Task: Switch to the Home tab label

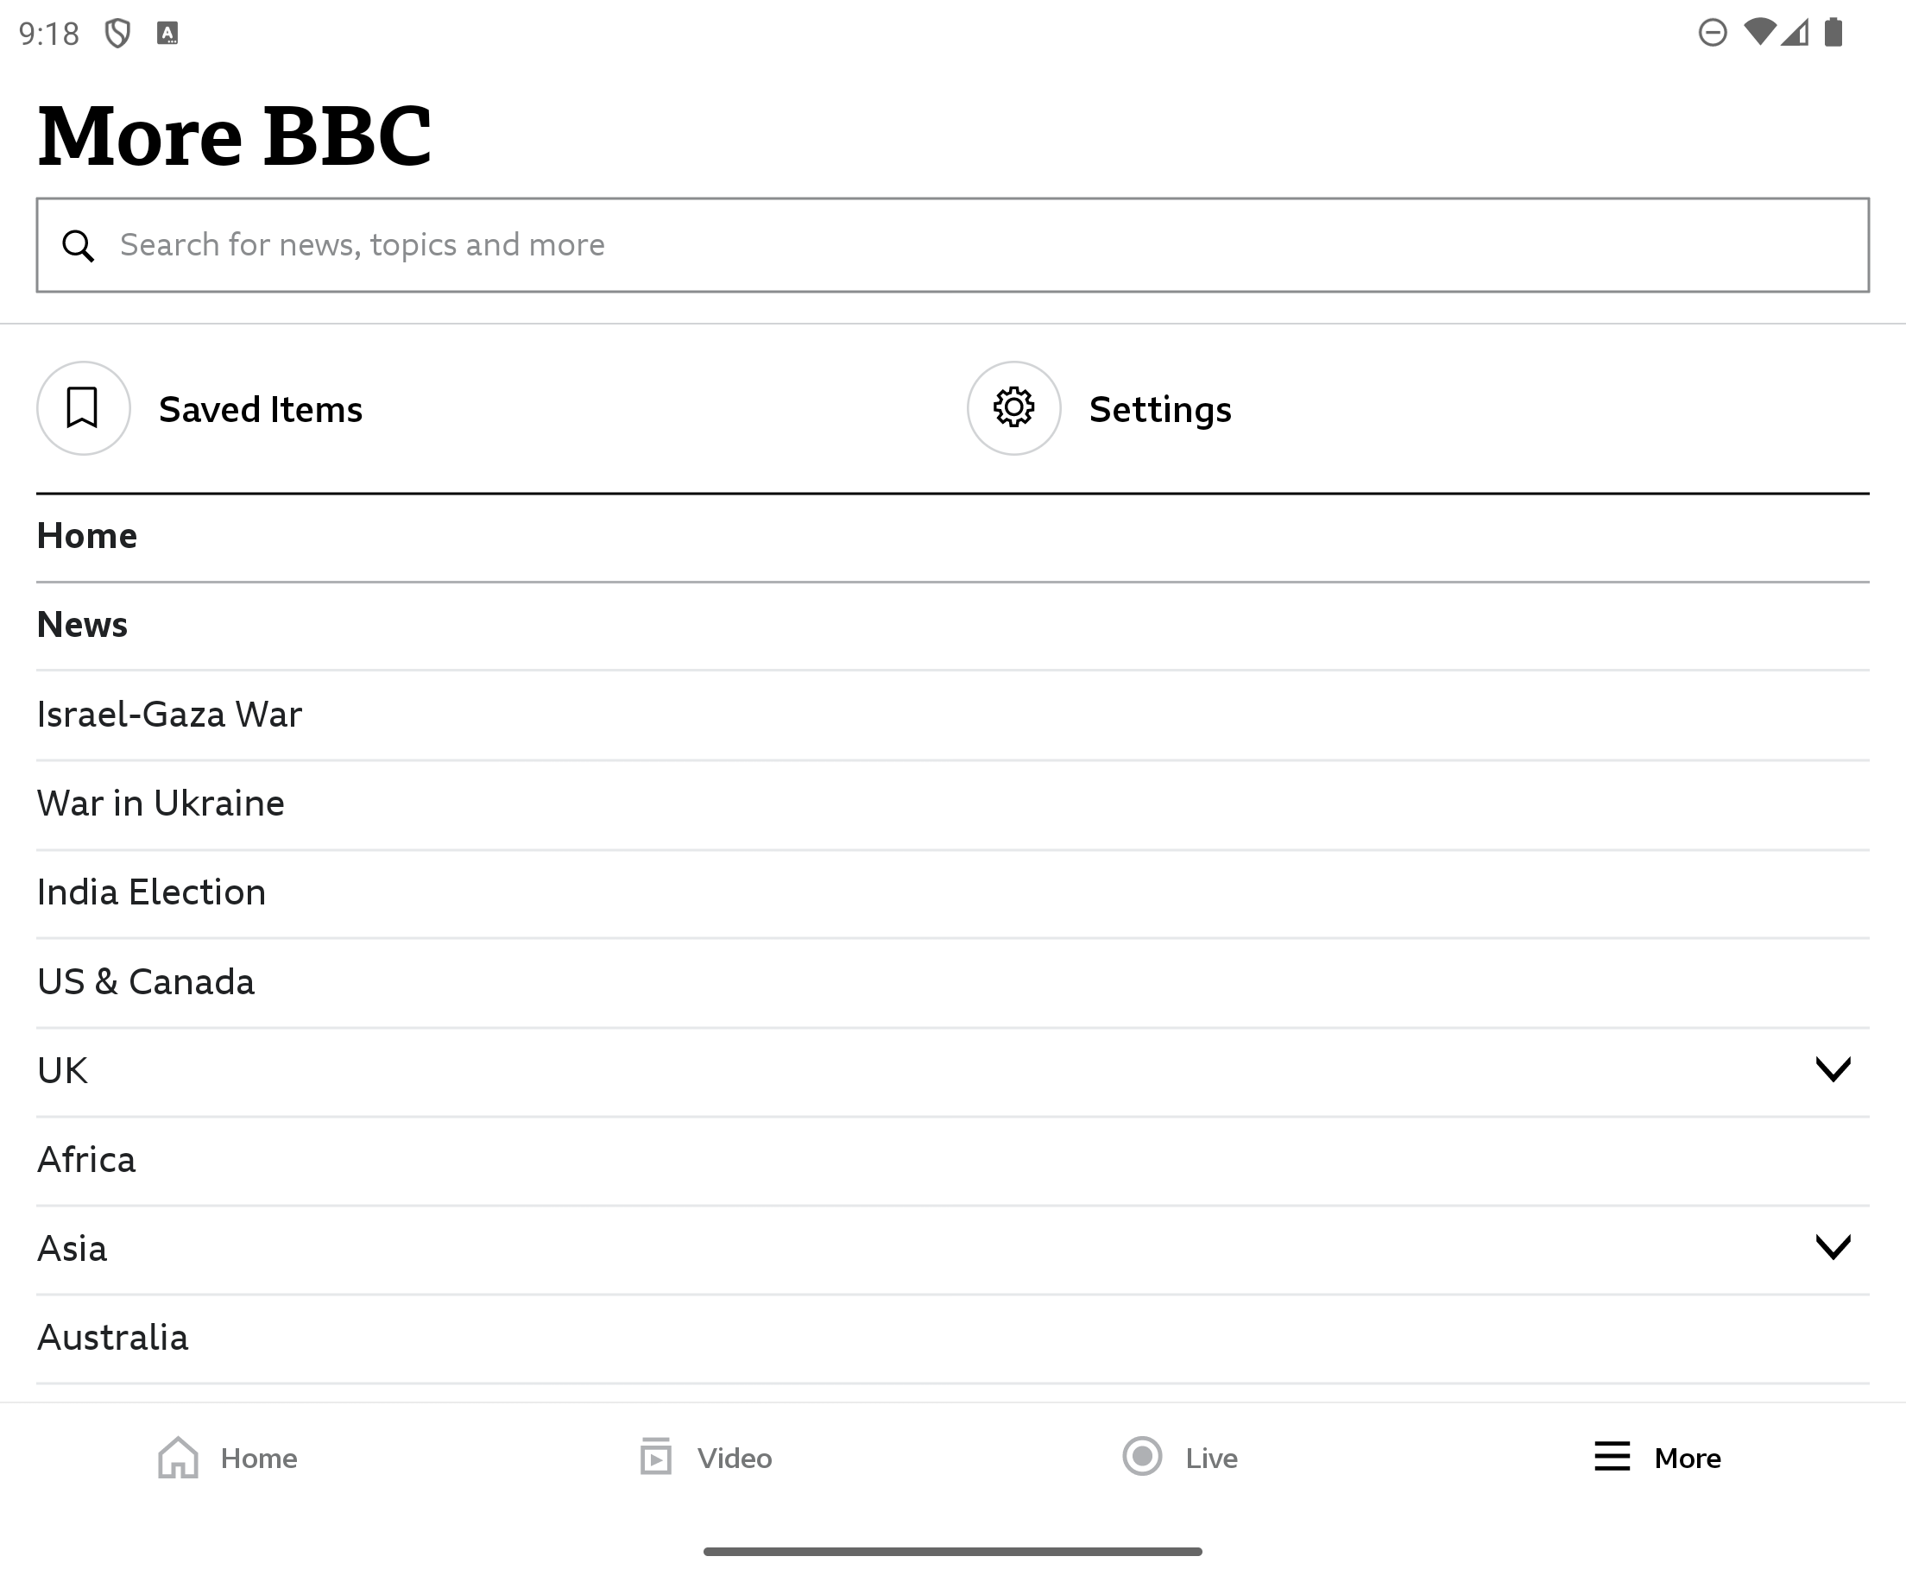Action: tap(259, 1459)
